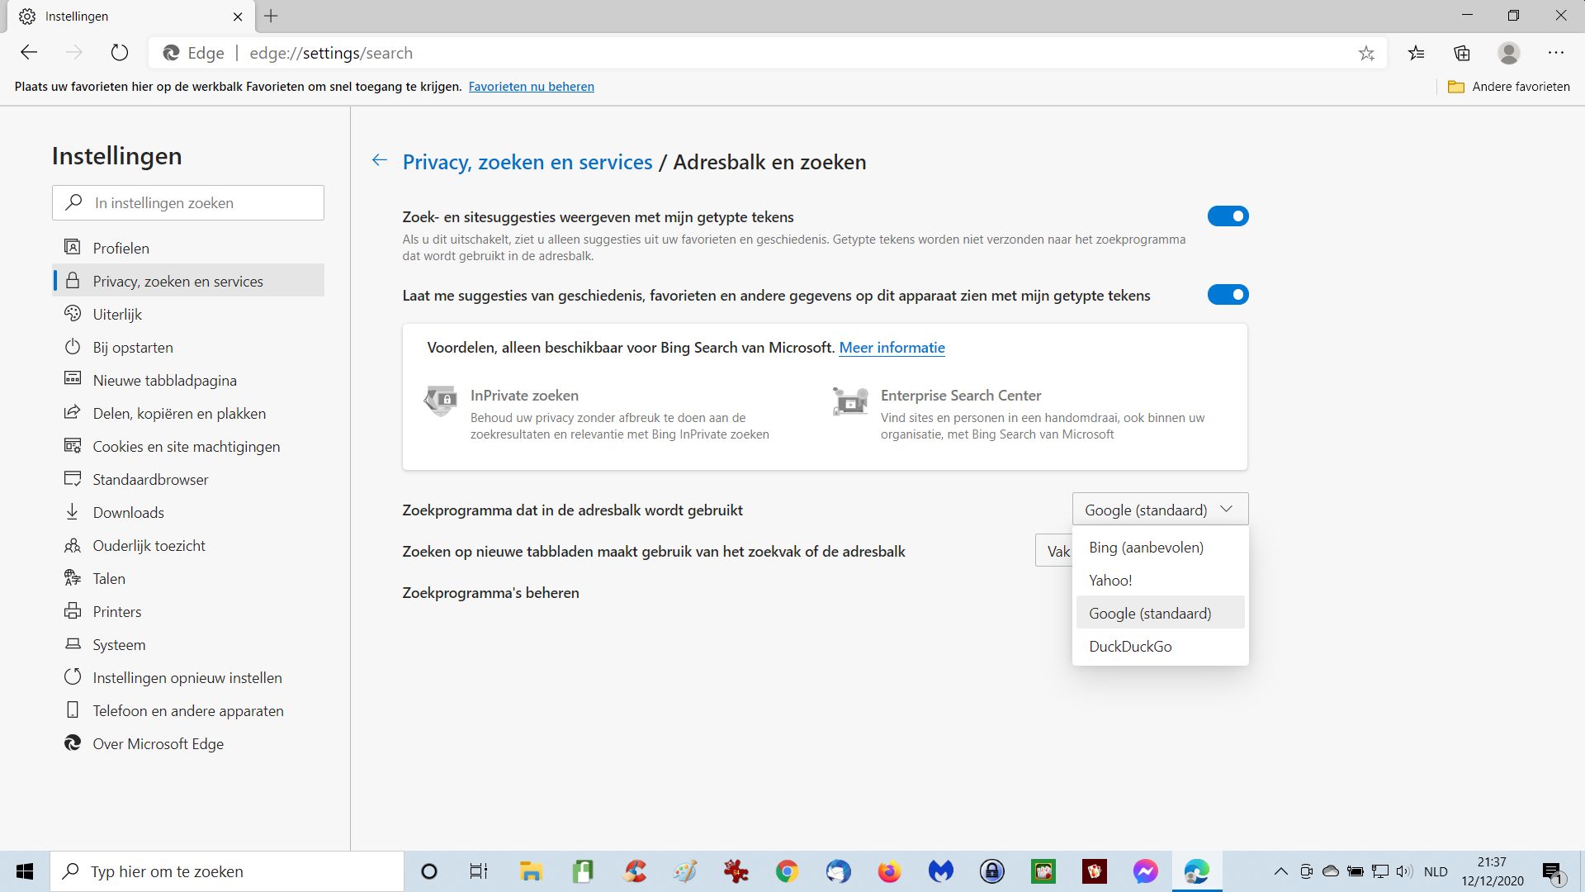1585x892 pixels.
Task: Open the Collections toolbar icon
Action: 1462,54
